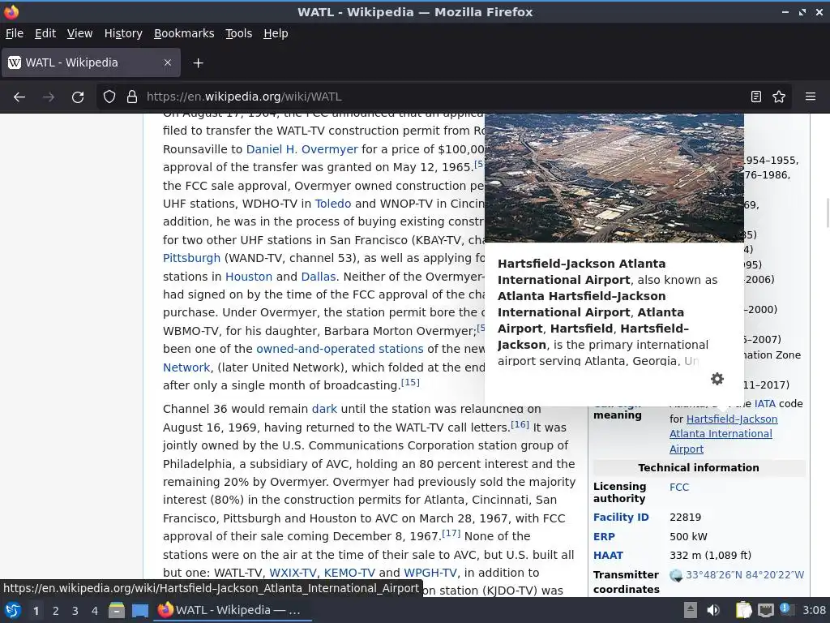Image resolution: width=830 pixels, height=623 pixels.
Task: Open citation [17]
Action: (451, 534)
